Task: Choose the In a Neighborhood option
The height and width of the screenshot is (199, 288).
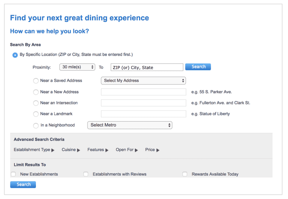Action: coord(36,125)
